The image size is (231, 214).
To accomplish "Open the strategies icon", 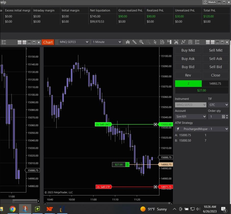I will (x=190, y=42).
